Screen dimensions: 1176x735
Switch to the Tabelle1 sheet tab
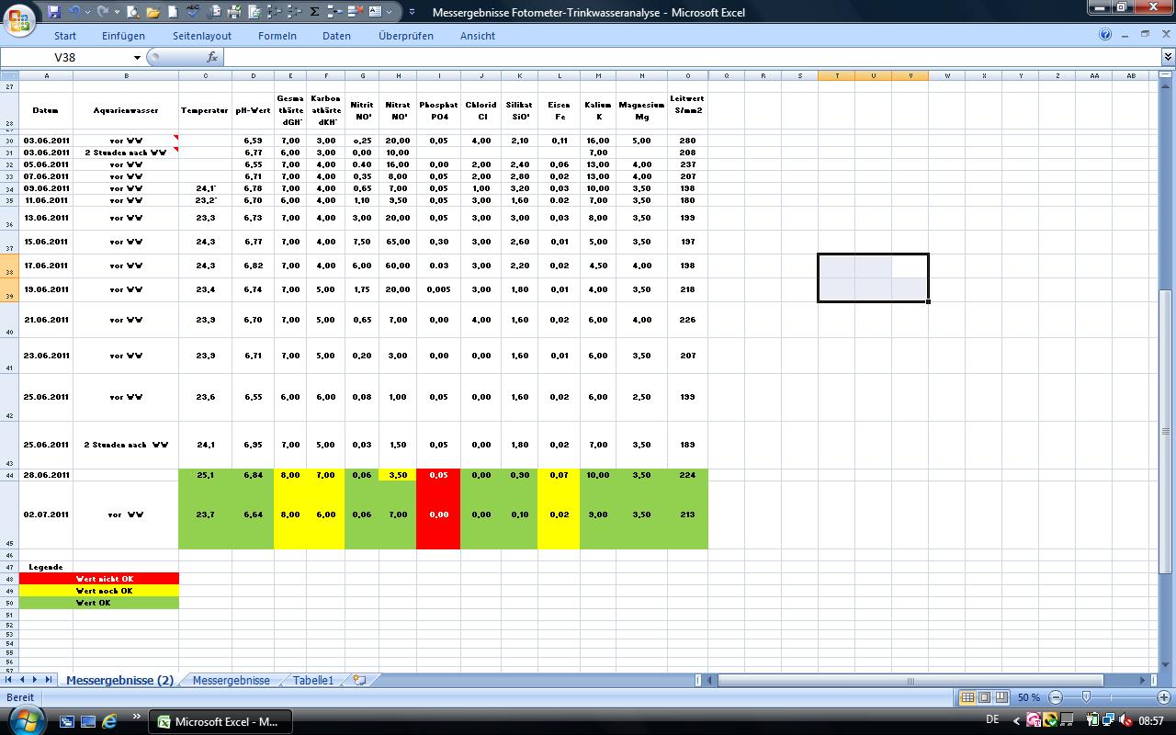click(313, 680)
